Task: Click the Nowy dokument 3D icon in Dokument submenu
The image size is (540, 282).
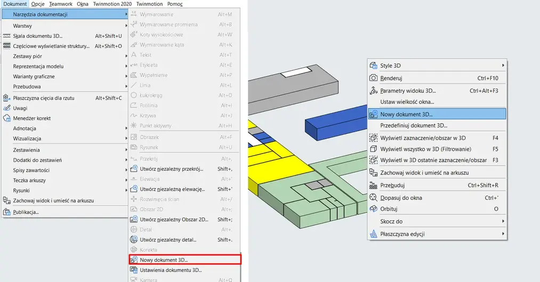Action: 134,260
